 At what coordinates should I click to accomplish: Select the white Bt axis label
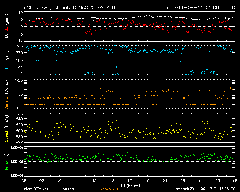click(6, 36)
